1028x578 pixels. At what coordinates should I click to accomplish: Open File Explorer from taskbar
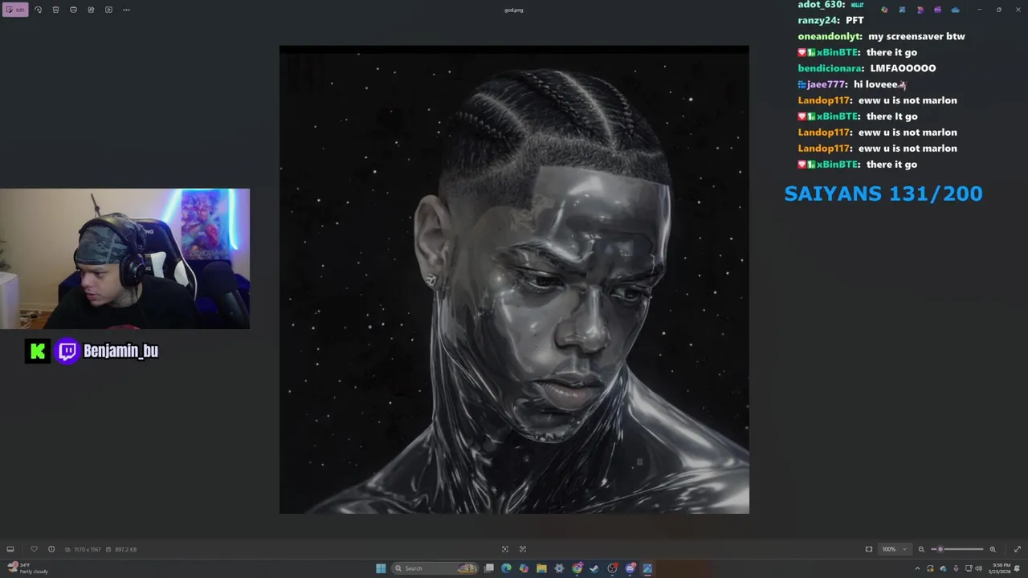(541, 568)
